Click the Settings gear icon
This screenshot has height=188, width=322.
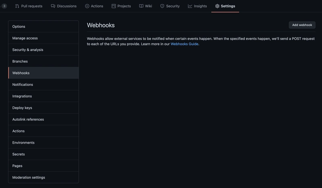(x=217, y=6)
